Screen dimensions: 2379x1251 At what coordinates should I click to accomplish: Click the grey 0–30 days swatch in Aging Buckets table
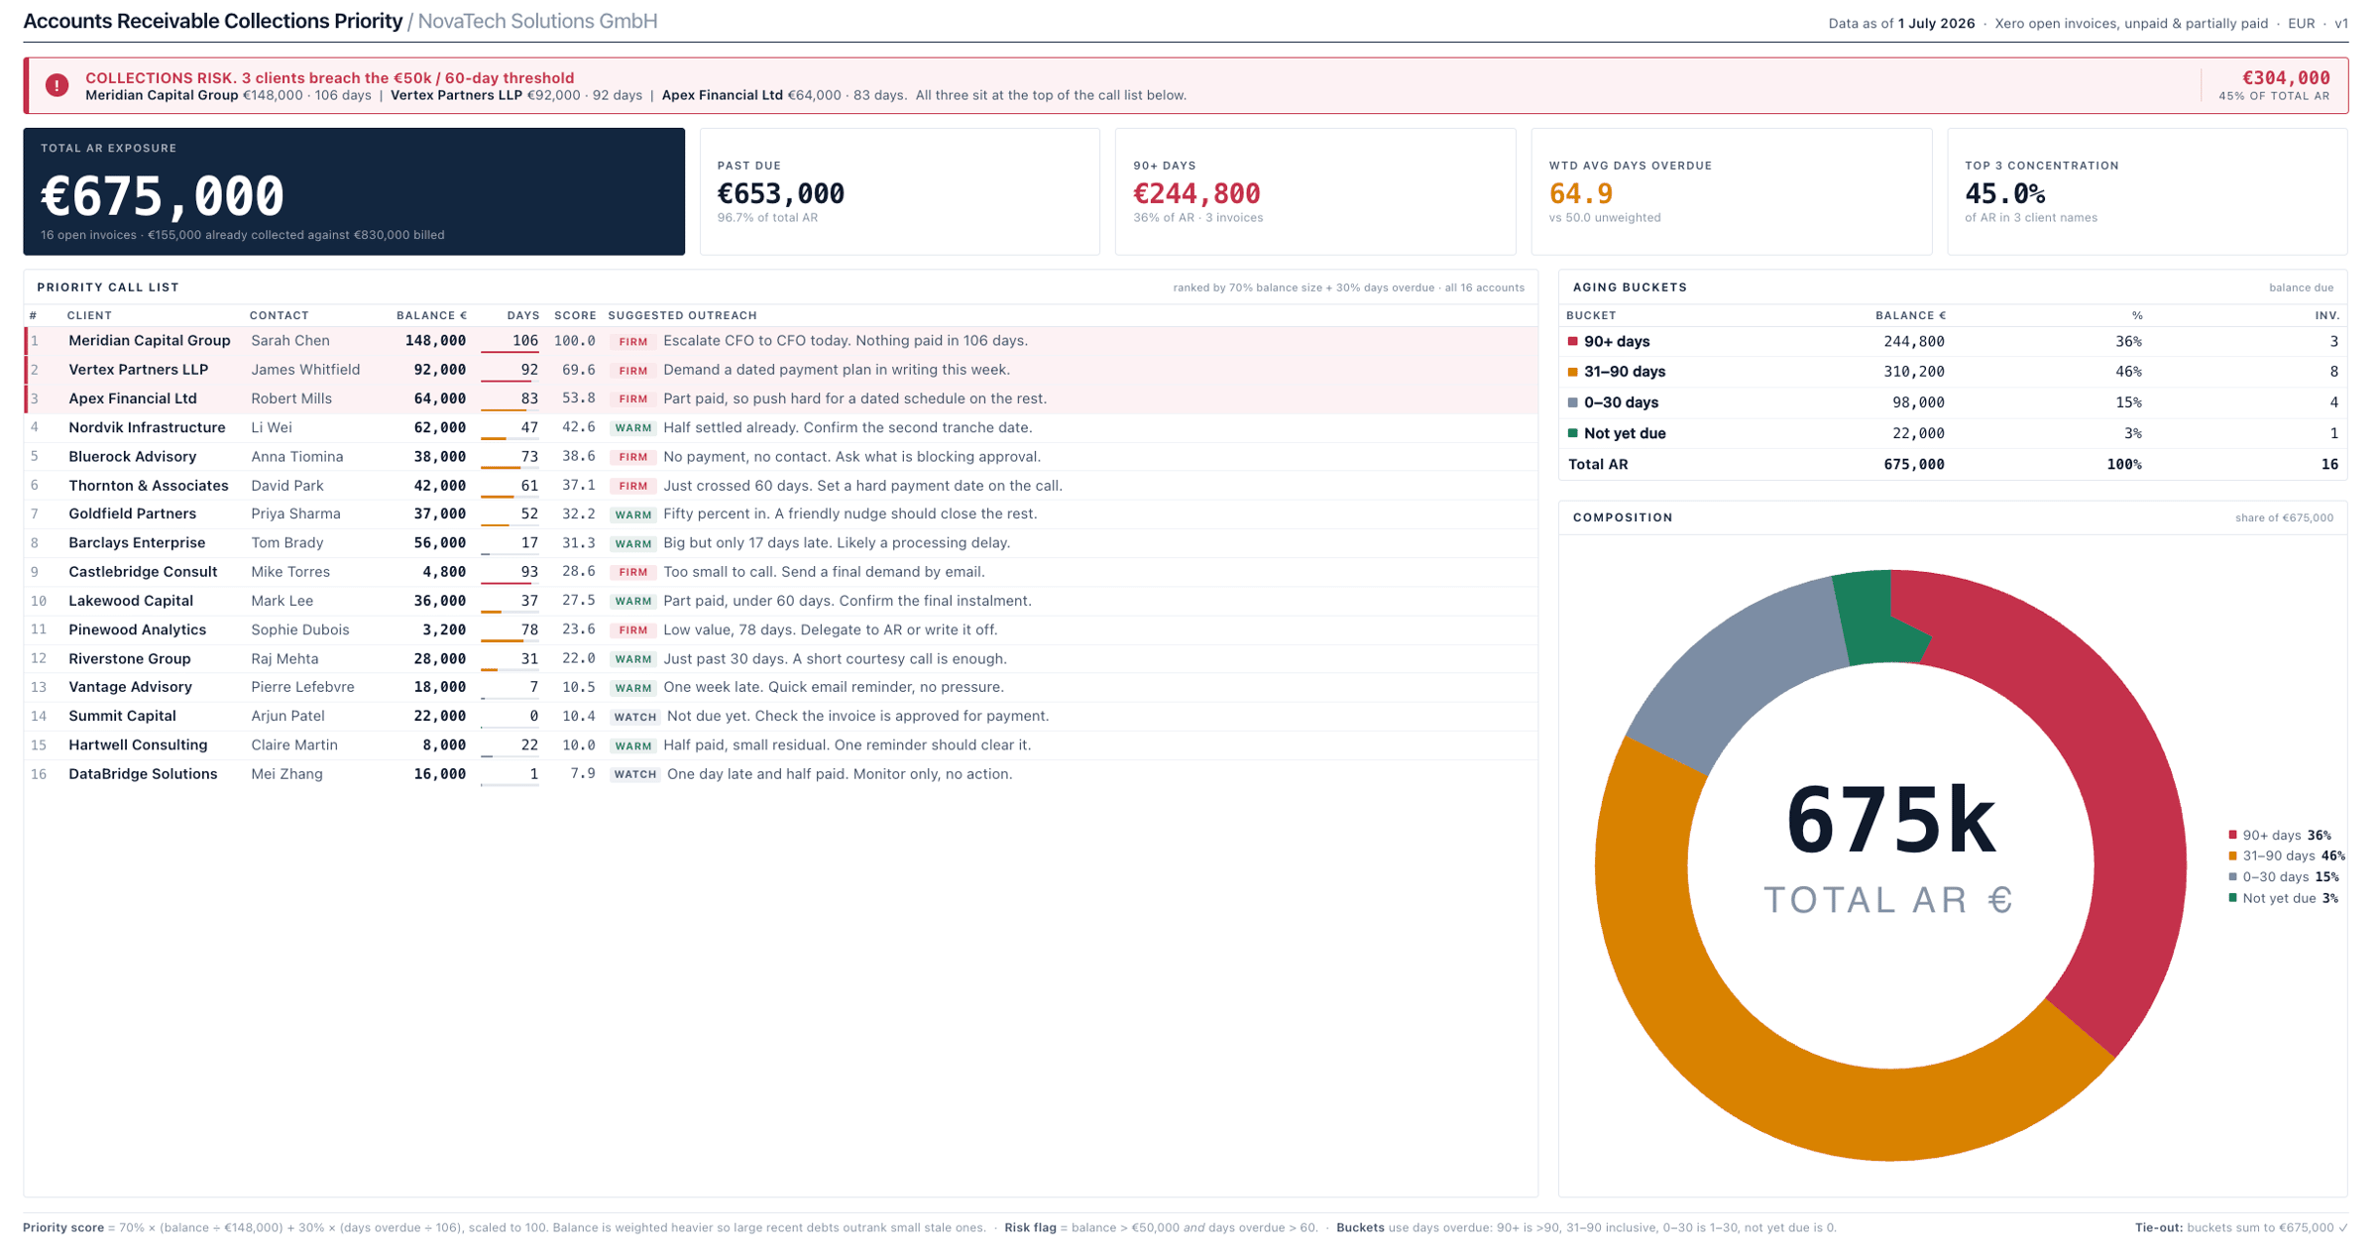pyautogui.click(x=1573, y=402)
